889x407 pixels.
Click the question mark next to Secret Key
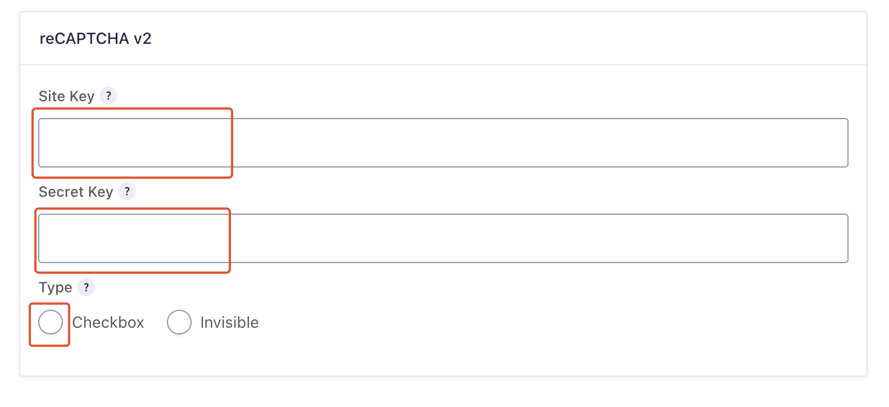click(127, 191)
